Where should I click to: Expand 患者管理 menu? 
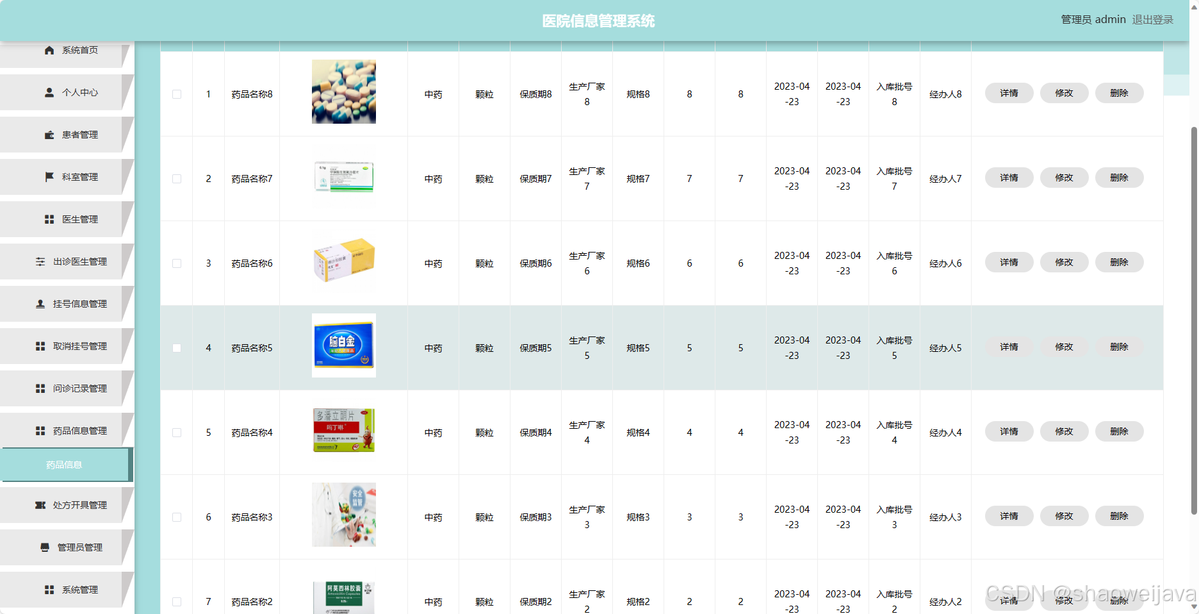(67, 135)
